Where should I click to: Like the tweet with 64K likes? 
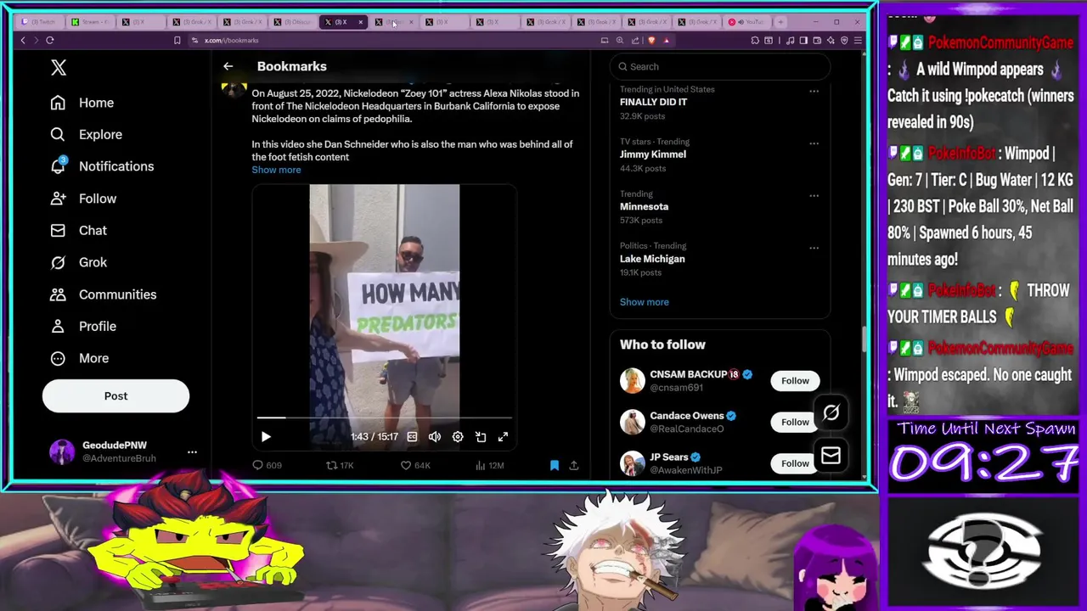406,465
